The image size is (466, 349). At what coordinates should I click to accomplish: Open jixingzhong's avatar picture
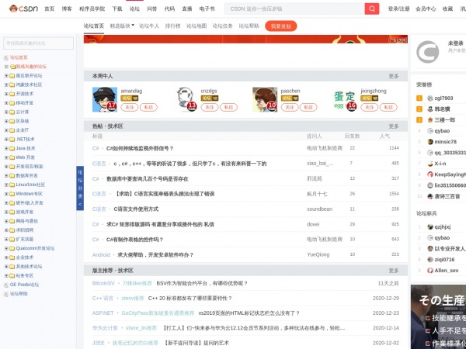click(x=345, y=99)
